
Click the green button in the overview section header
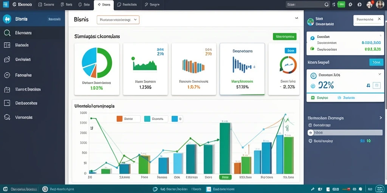(x=285, y=37)
